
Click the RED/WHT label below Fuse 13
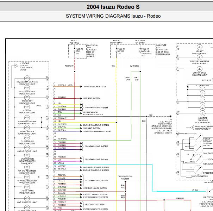(x=69, y=66)
